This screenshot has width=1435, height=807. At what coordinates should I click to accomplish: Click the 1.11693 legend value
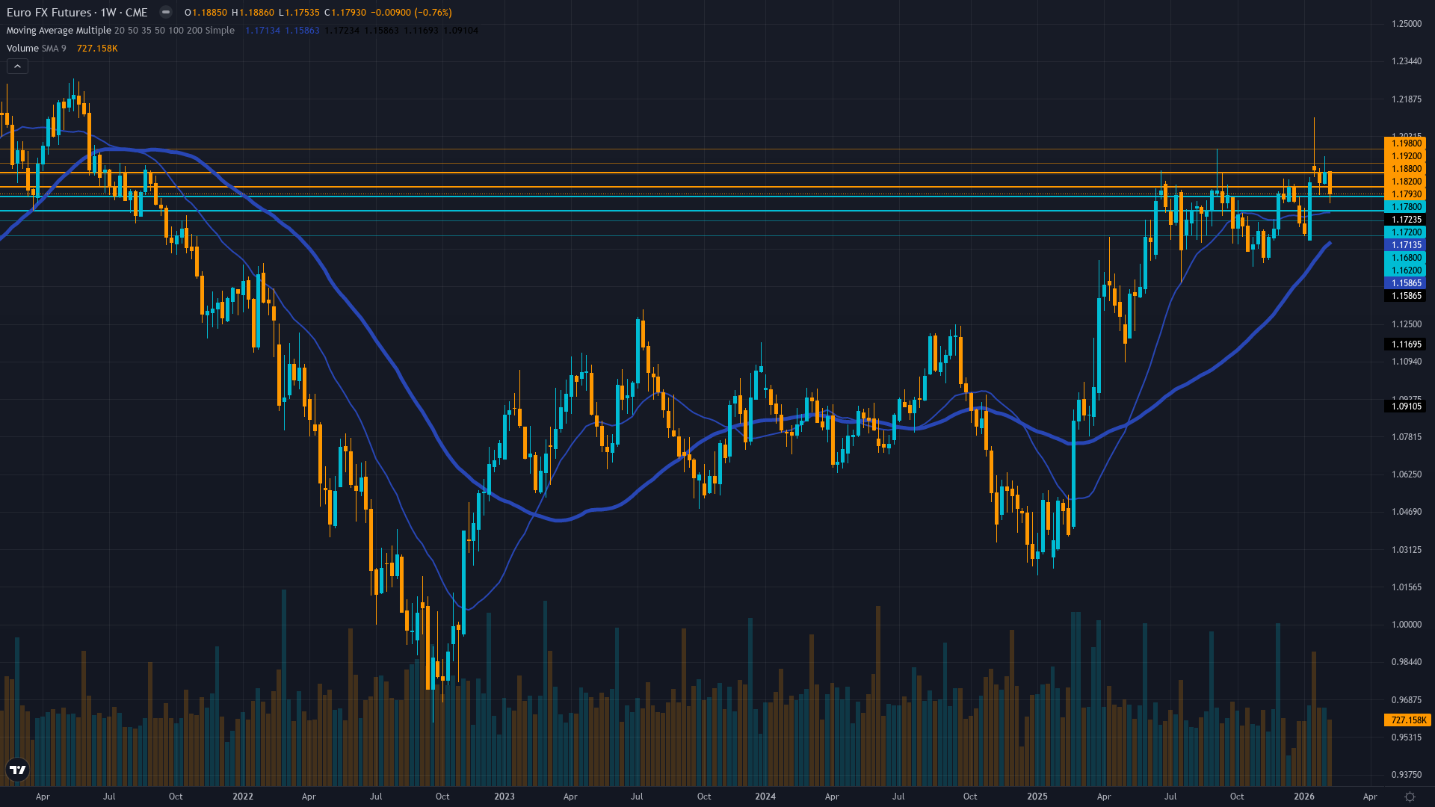click(x=421, y=31)
